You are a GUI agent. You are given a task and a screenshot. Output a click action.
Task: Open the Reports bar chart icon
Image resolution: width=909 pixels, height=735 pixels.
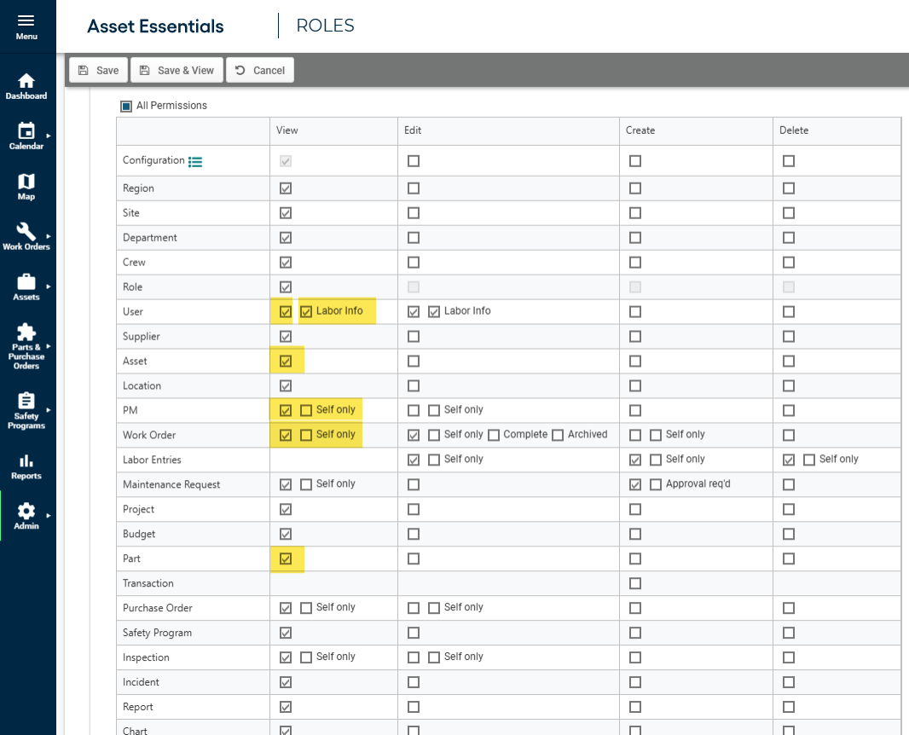pyautogui.click(x=26, y=460)
